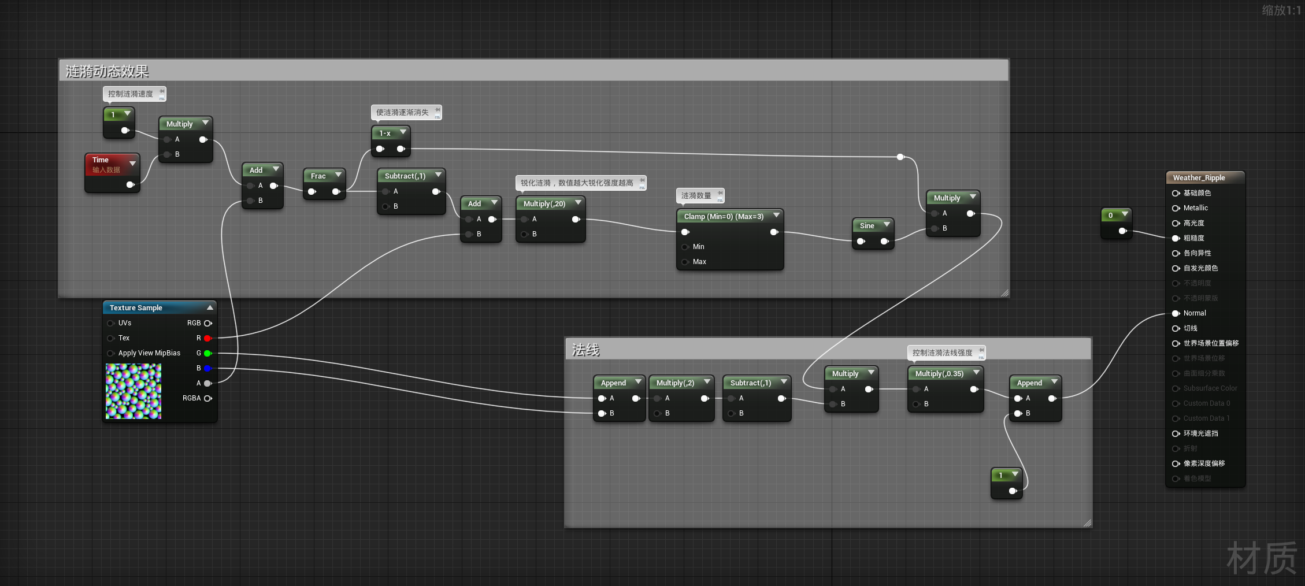This screenshot has width=1305, height=586.
Task: Click the Tex input pin on Texture Sample
Action: (110, 338)
